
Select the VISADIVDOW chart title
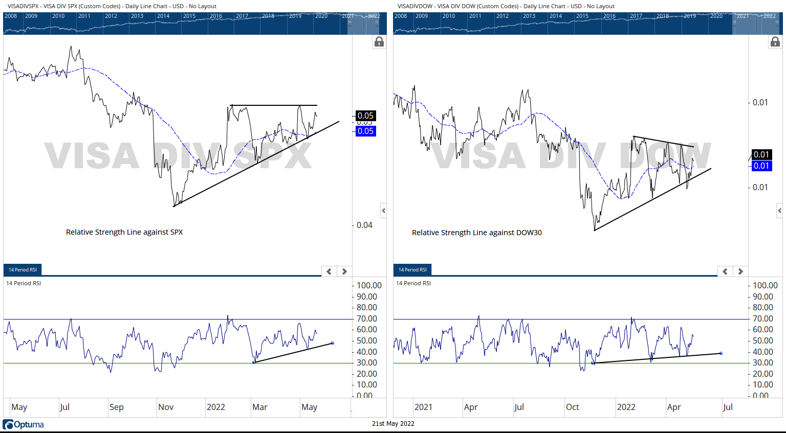tap(506, 6)
